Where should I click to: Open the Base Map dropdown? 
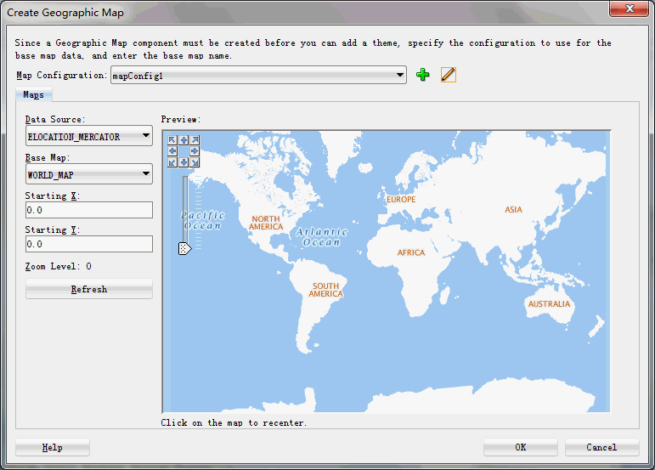click(x=89, y=174)
